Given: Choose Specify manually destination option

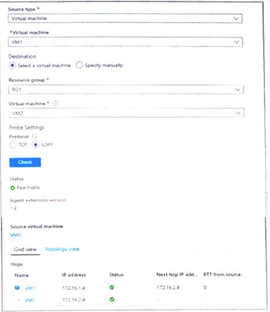Looking at the screenshot, I should click(79, 65).
